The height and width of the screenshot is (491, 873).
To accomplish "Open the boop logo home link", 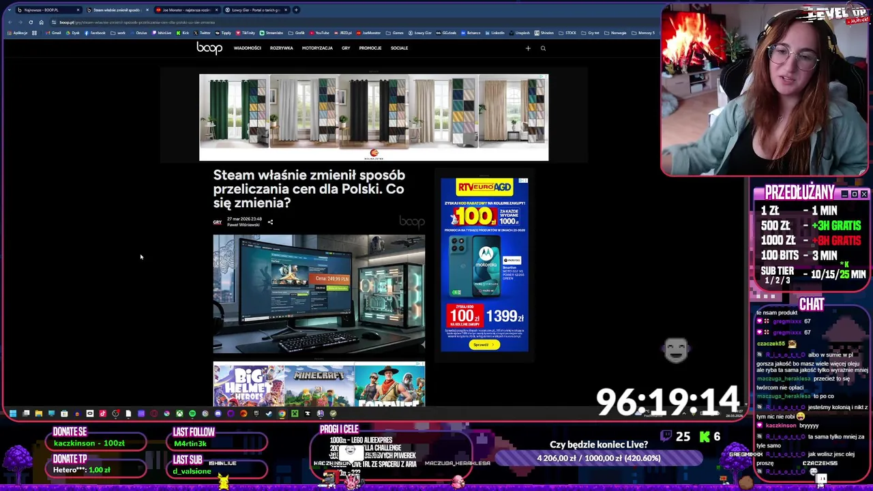I will [x=209, y=48].
